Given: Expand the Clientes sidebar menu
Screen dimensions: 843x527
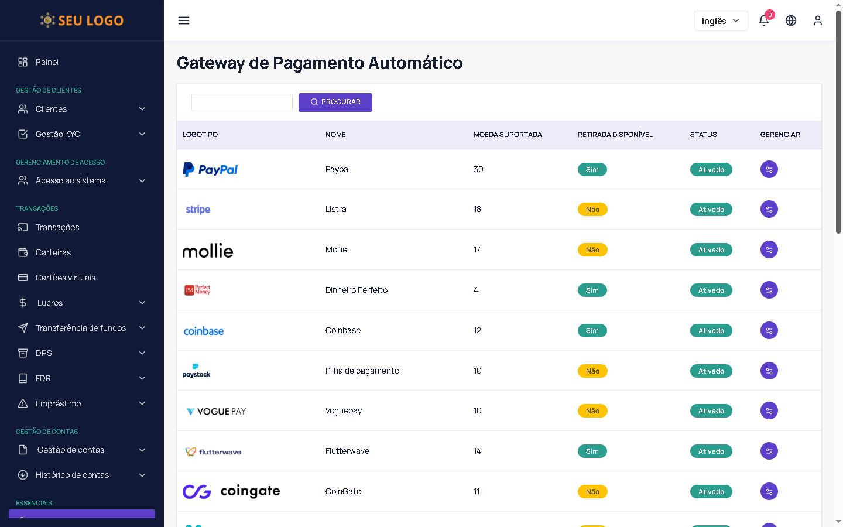Looking at the screenshot, I should (x=82, y=109).
